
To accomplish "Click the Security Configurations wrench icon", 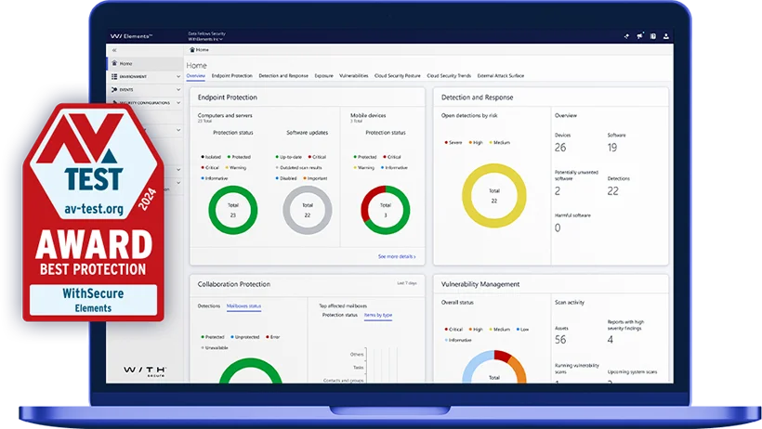I will [x=114, y=102].
